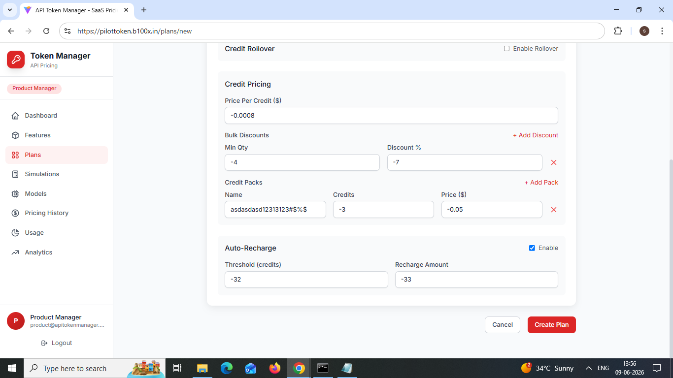Open the terminal from the taskbar
The image size is (673, 378).
point(323,368)
